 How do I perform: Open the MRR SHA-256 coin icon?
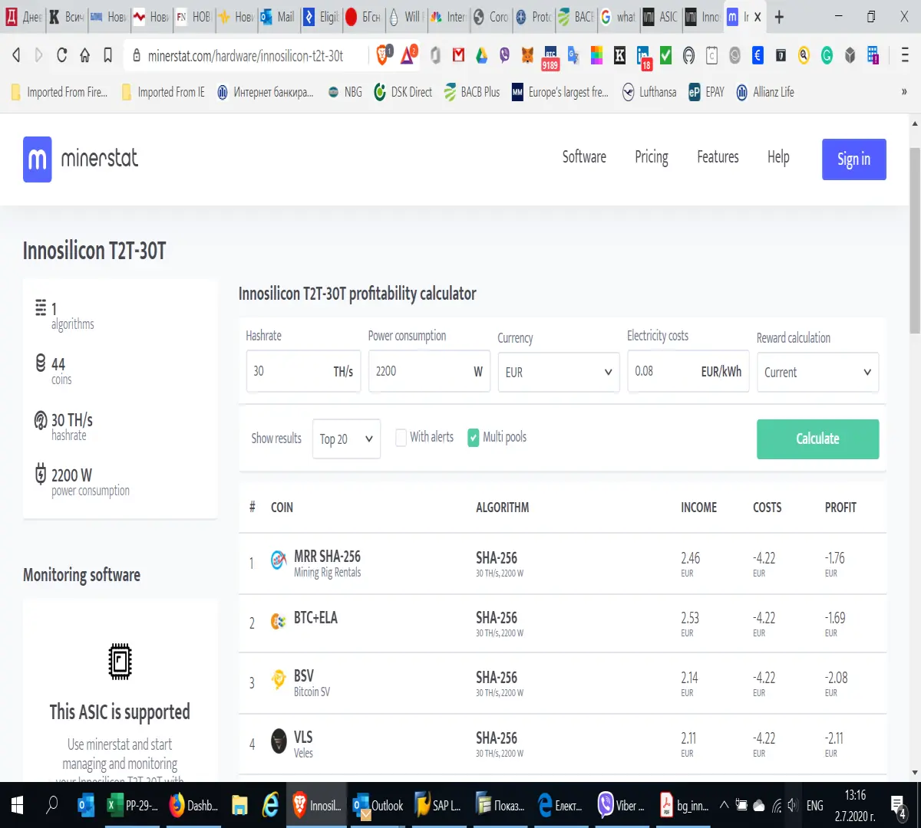click(x=279, y=561)
